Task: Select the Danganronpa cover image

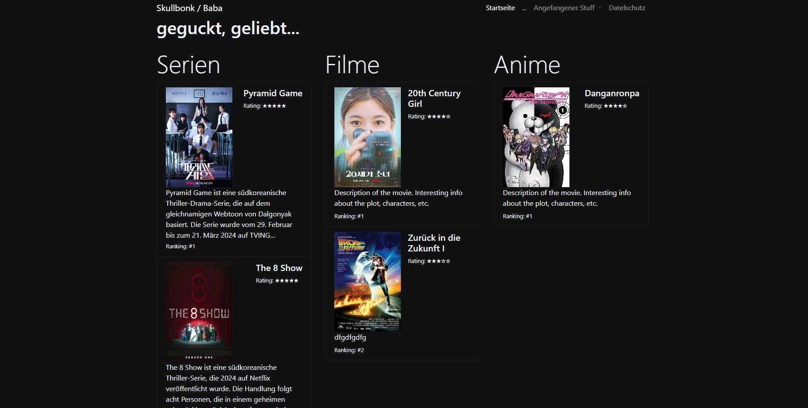Action: coord(536,137)
